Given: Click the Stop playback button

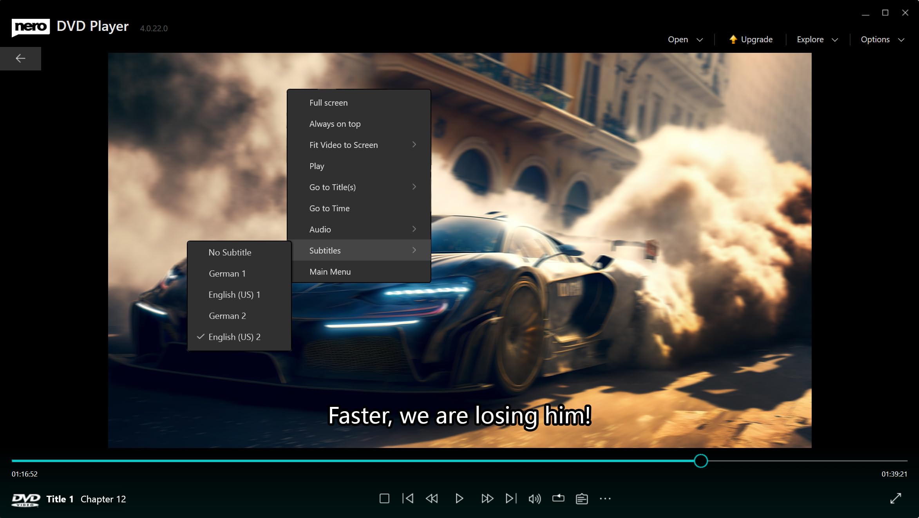Looking at the screenshot, I should click(384, 498).
